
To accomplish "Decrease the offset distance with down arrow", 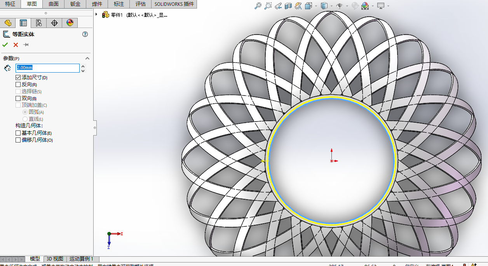I will [83, 71].
